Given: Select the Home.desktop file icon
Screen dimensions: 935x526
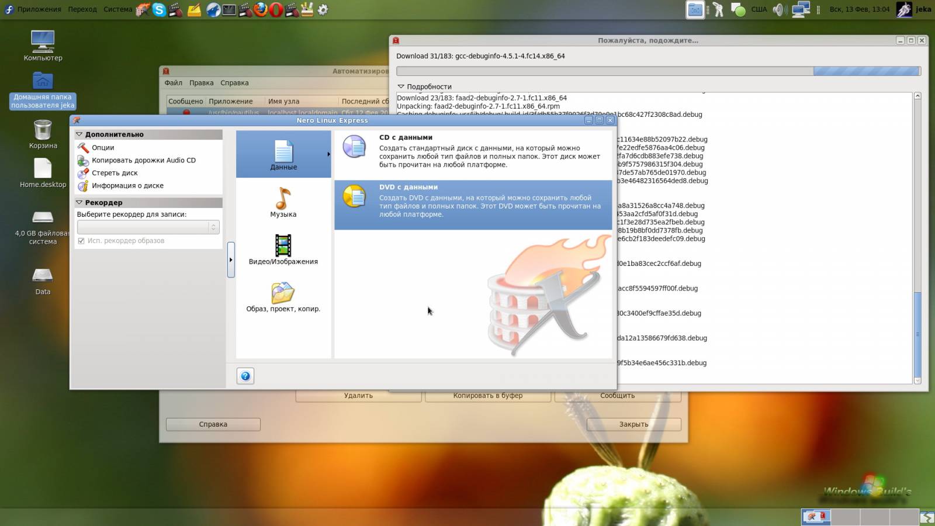Looking at the screenshot, I should [x=43, y=172].
